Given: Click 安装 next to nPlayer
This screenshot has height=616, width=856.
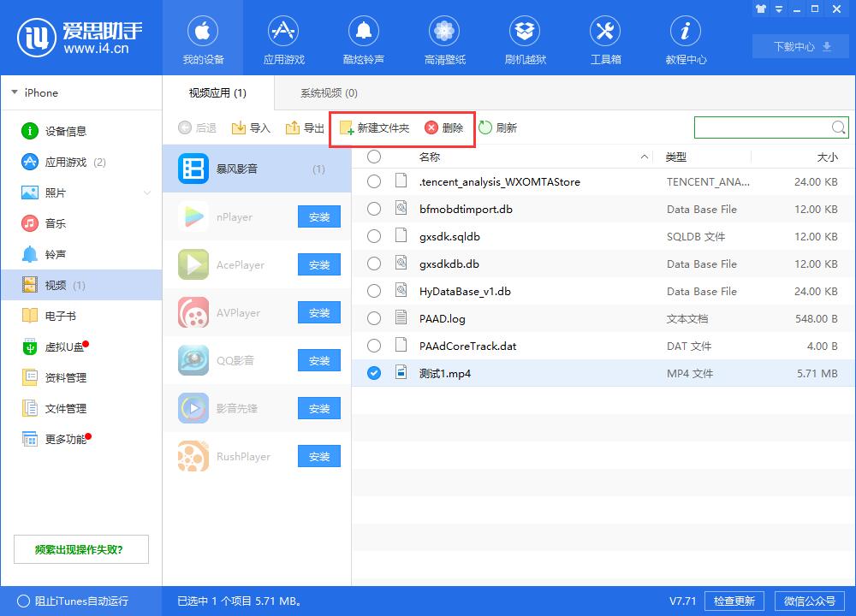Looking at the screenshot, I should (x=318, y=216).
